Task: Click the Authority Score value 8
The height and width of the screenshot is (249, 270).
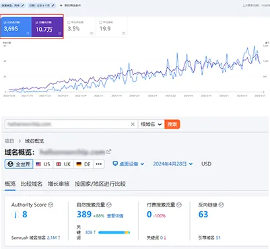Action: [x=25, y=215]
